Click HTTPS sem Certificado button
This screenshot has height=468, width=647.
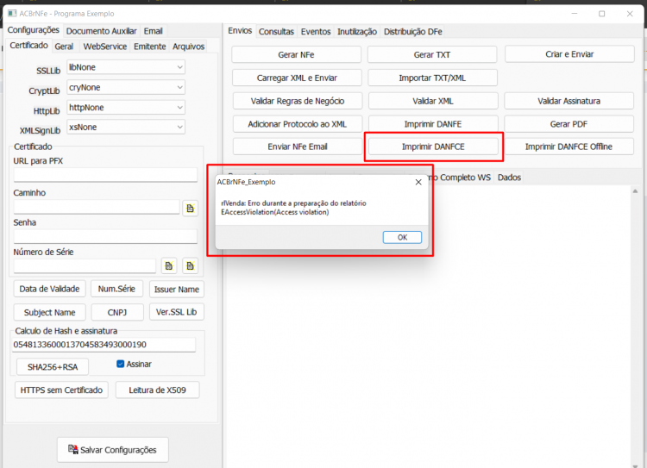click(x=61, y=390)
